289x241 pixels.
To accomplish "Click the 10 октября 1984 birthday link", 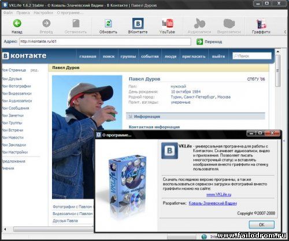I will pos(186,92).
